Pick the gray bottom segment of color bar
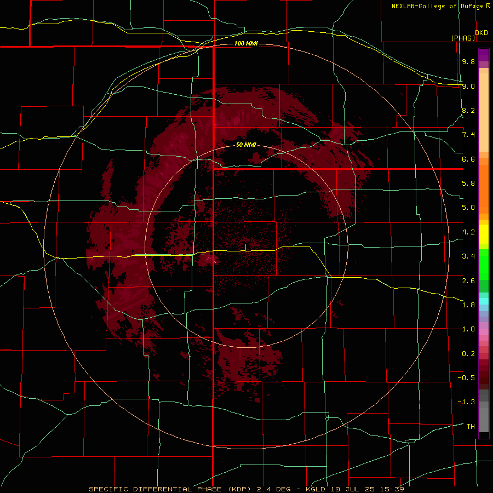 (484, 420)
